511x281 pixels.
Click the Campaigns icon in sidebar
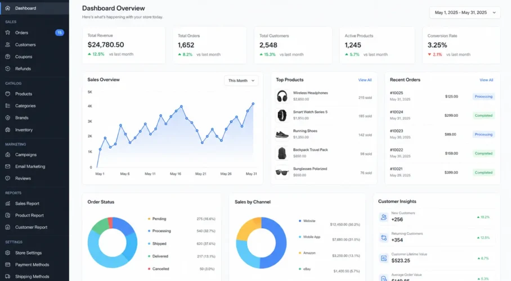point(8,155)
